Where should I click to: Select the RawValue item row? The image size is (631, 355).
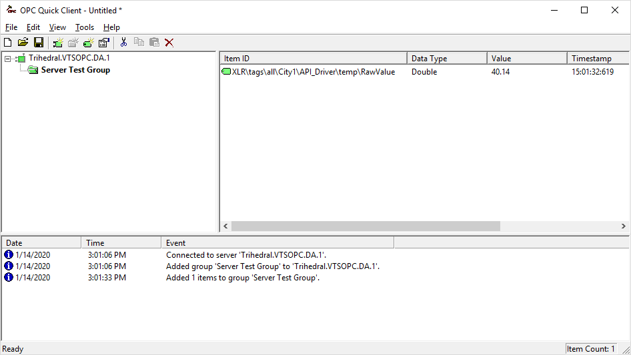[x=424, y=72]
